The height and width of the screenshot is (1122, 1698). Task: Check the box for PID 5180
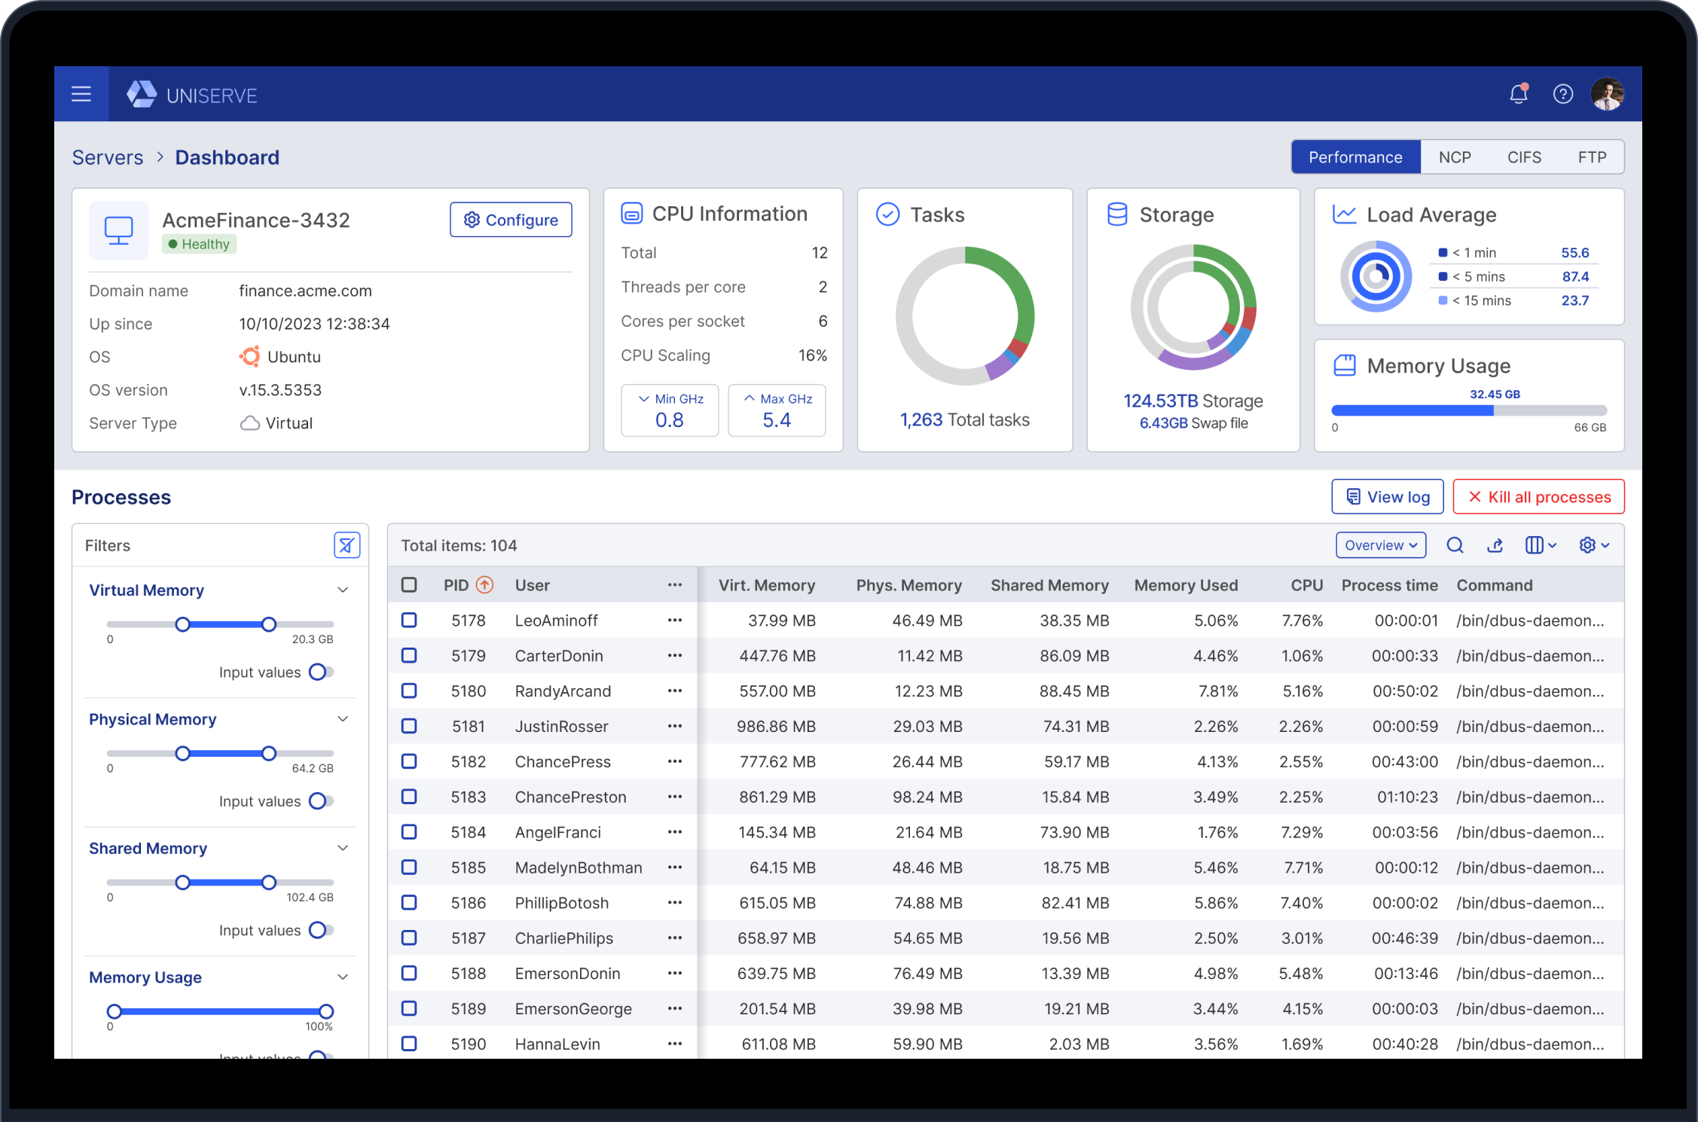pyautogui.click(x=409, y=691)
